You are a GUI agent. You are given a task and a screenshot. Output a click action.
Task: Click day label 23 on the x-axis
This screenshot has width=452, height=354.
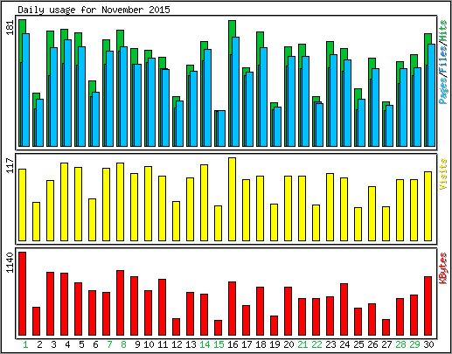click(330, 344)
